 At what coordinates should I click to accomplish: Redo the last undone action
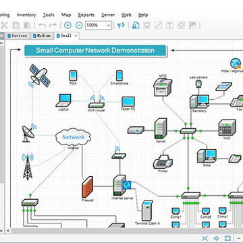(53, 25)
